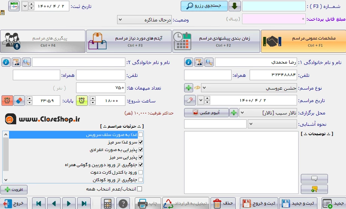Image resolution: width=346 pixels, height=209 pixels.
Task: Click the name field containing 'رضا محمدی'
Action: pyautogui.click(x=256, y=62)
